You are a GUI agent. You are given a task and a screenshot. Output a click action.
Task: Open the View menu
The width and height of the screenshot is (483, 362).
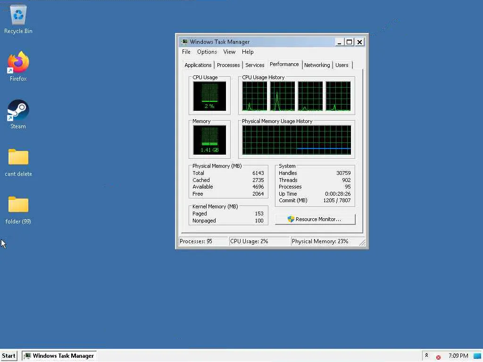229,52
